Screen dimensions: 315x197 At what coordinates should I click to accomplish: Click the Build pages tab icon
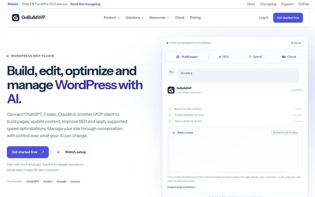point(178,57)
